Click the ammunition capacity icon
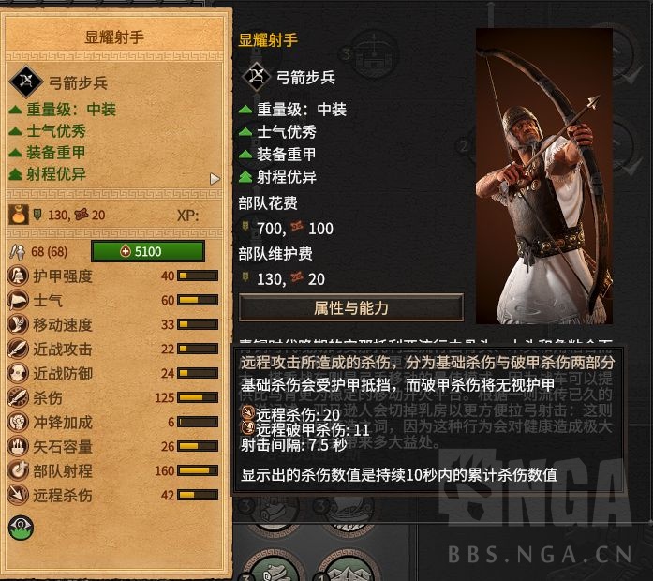The width and height of the screenshot is (653, 581). tap(18, 446)
